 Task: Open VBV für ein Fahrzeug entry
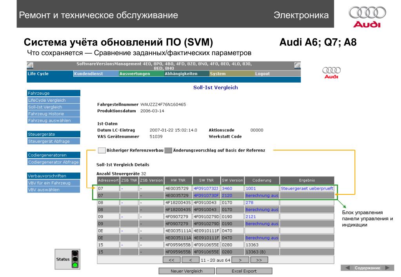pos(54,183)
